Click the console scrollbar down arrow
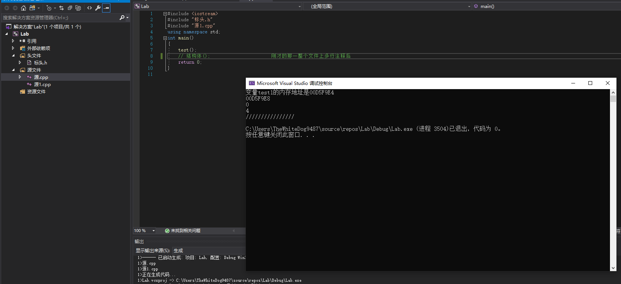This screenshot has width=621, height=284. (x=613, y=268)
